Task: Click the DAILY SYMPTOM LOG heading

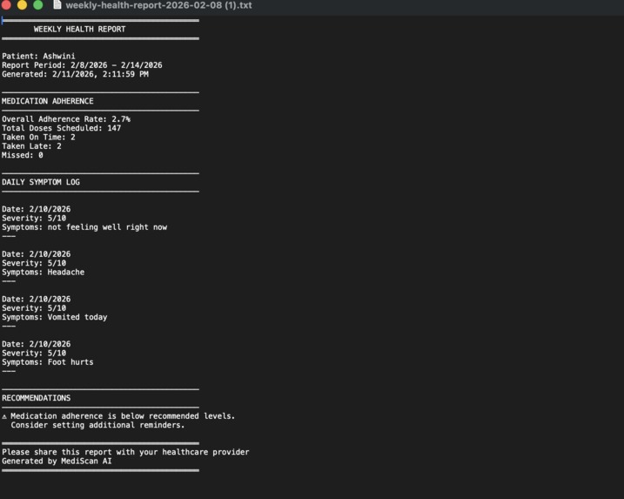Action: [x=41, y=182]
